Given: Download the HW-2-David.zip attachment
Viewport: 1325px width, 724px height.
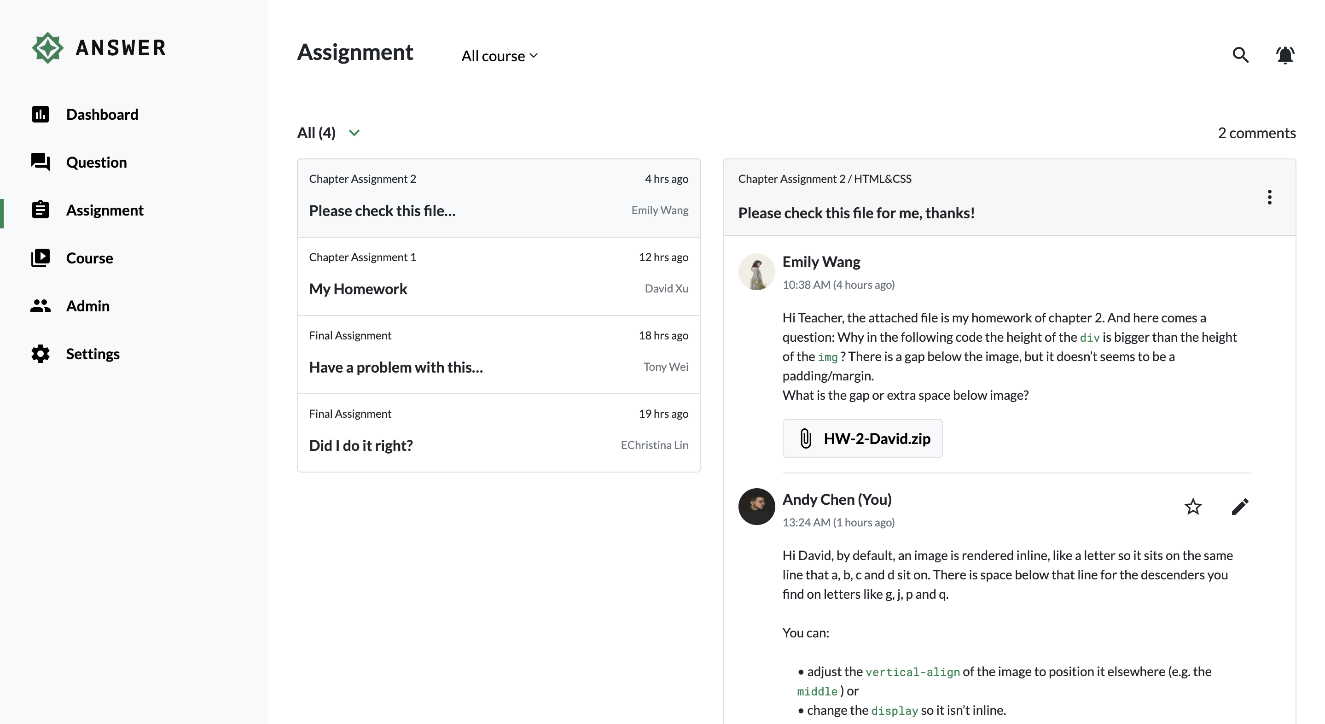Looking at the screenshot, I should point(862,438).
